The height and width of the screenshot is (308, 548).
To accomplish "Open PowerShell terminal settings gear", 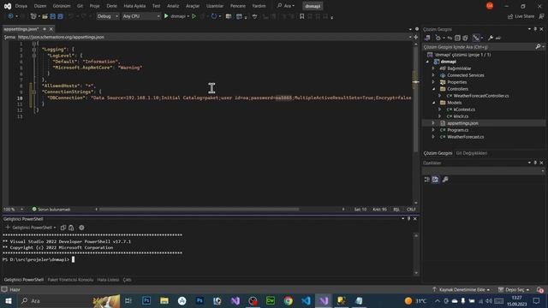I will click(x=81, y=228).
